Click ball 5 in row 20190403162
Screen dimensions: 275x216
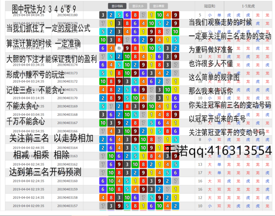175,165
